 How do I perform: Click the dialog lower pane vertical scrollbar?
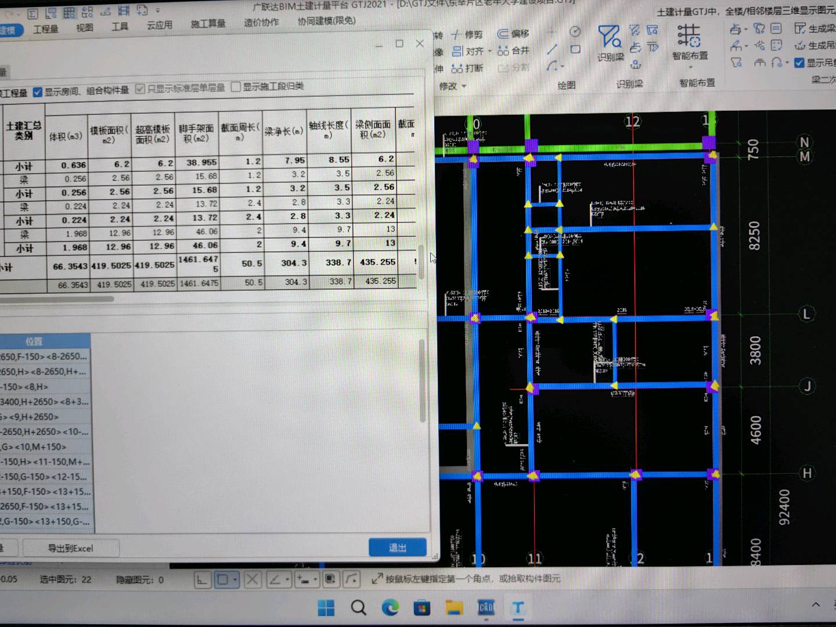423,380
